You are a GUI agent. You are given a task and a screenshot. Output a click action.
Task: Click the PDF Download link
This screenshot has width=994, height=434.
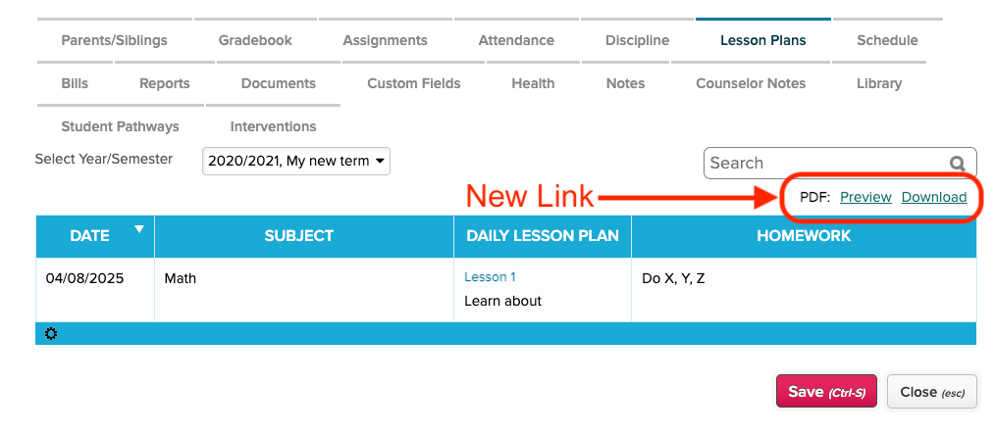[934, 198]
